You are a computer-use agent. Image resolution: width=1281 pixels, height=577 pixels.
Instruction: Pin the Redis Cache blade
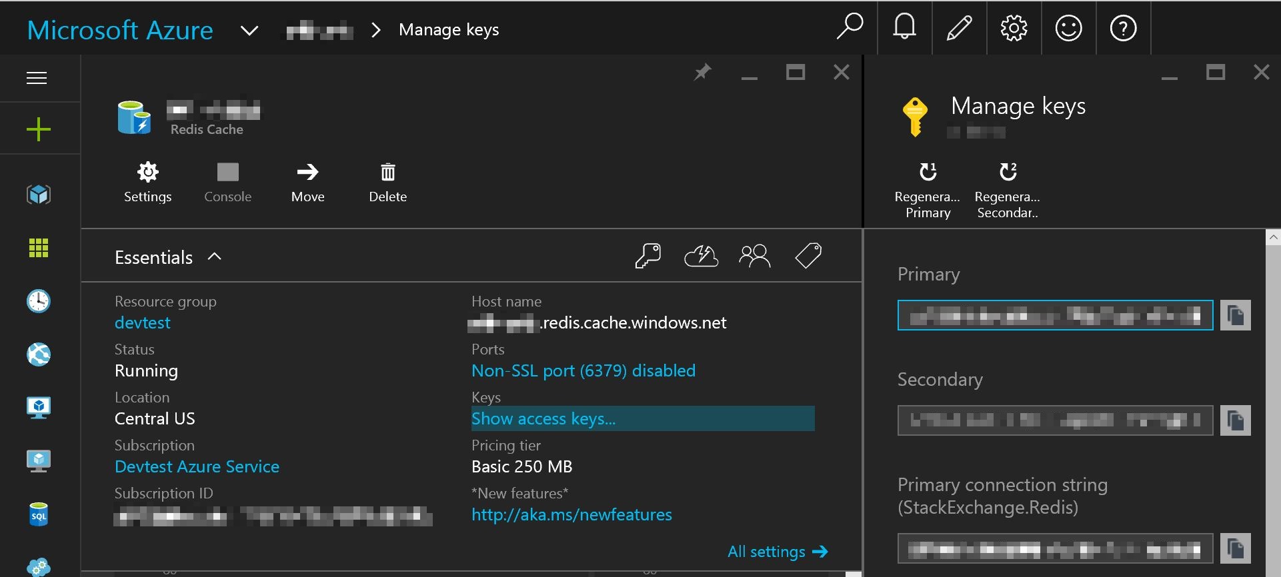702,72
